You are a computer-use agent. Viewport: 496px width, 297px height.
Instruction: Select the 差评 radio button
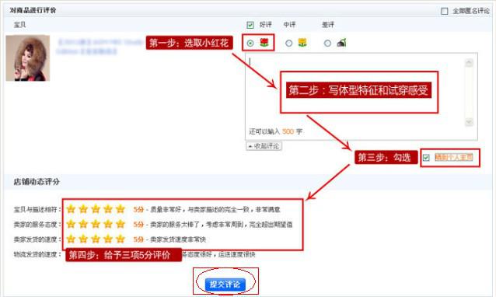click(327, 43)
